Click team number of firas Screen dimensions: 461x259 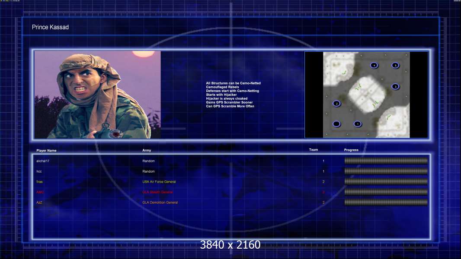(x=323, y=182)
